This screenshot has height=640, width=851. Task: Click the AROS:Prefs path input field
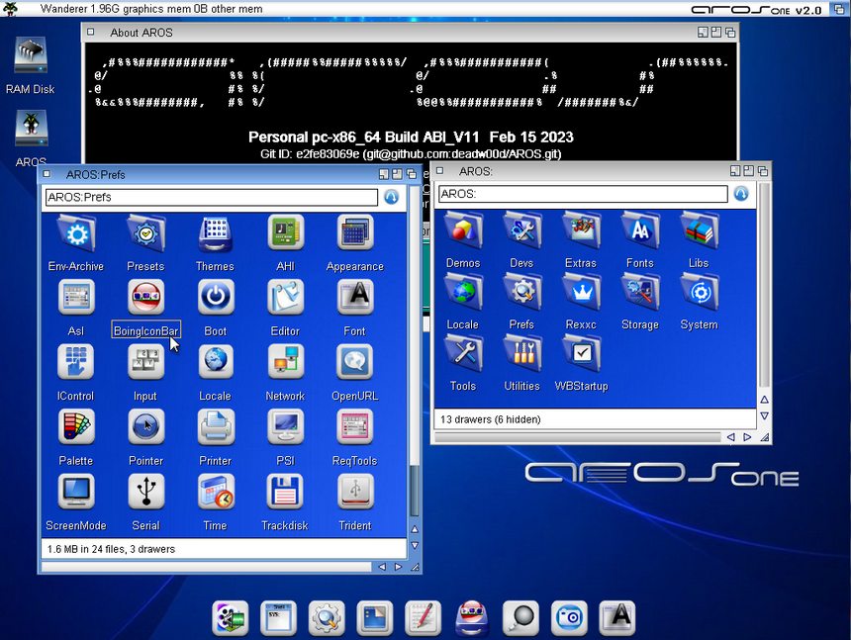point(211,198)
